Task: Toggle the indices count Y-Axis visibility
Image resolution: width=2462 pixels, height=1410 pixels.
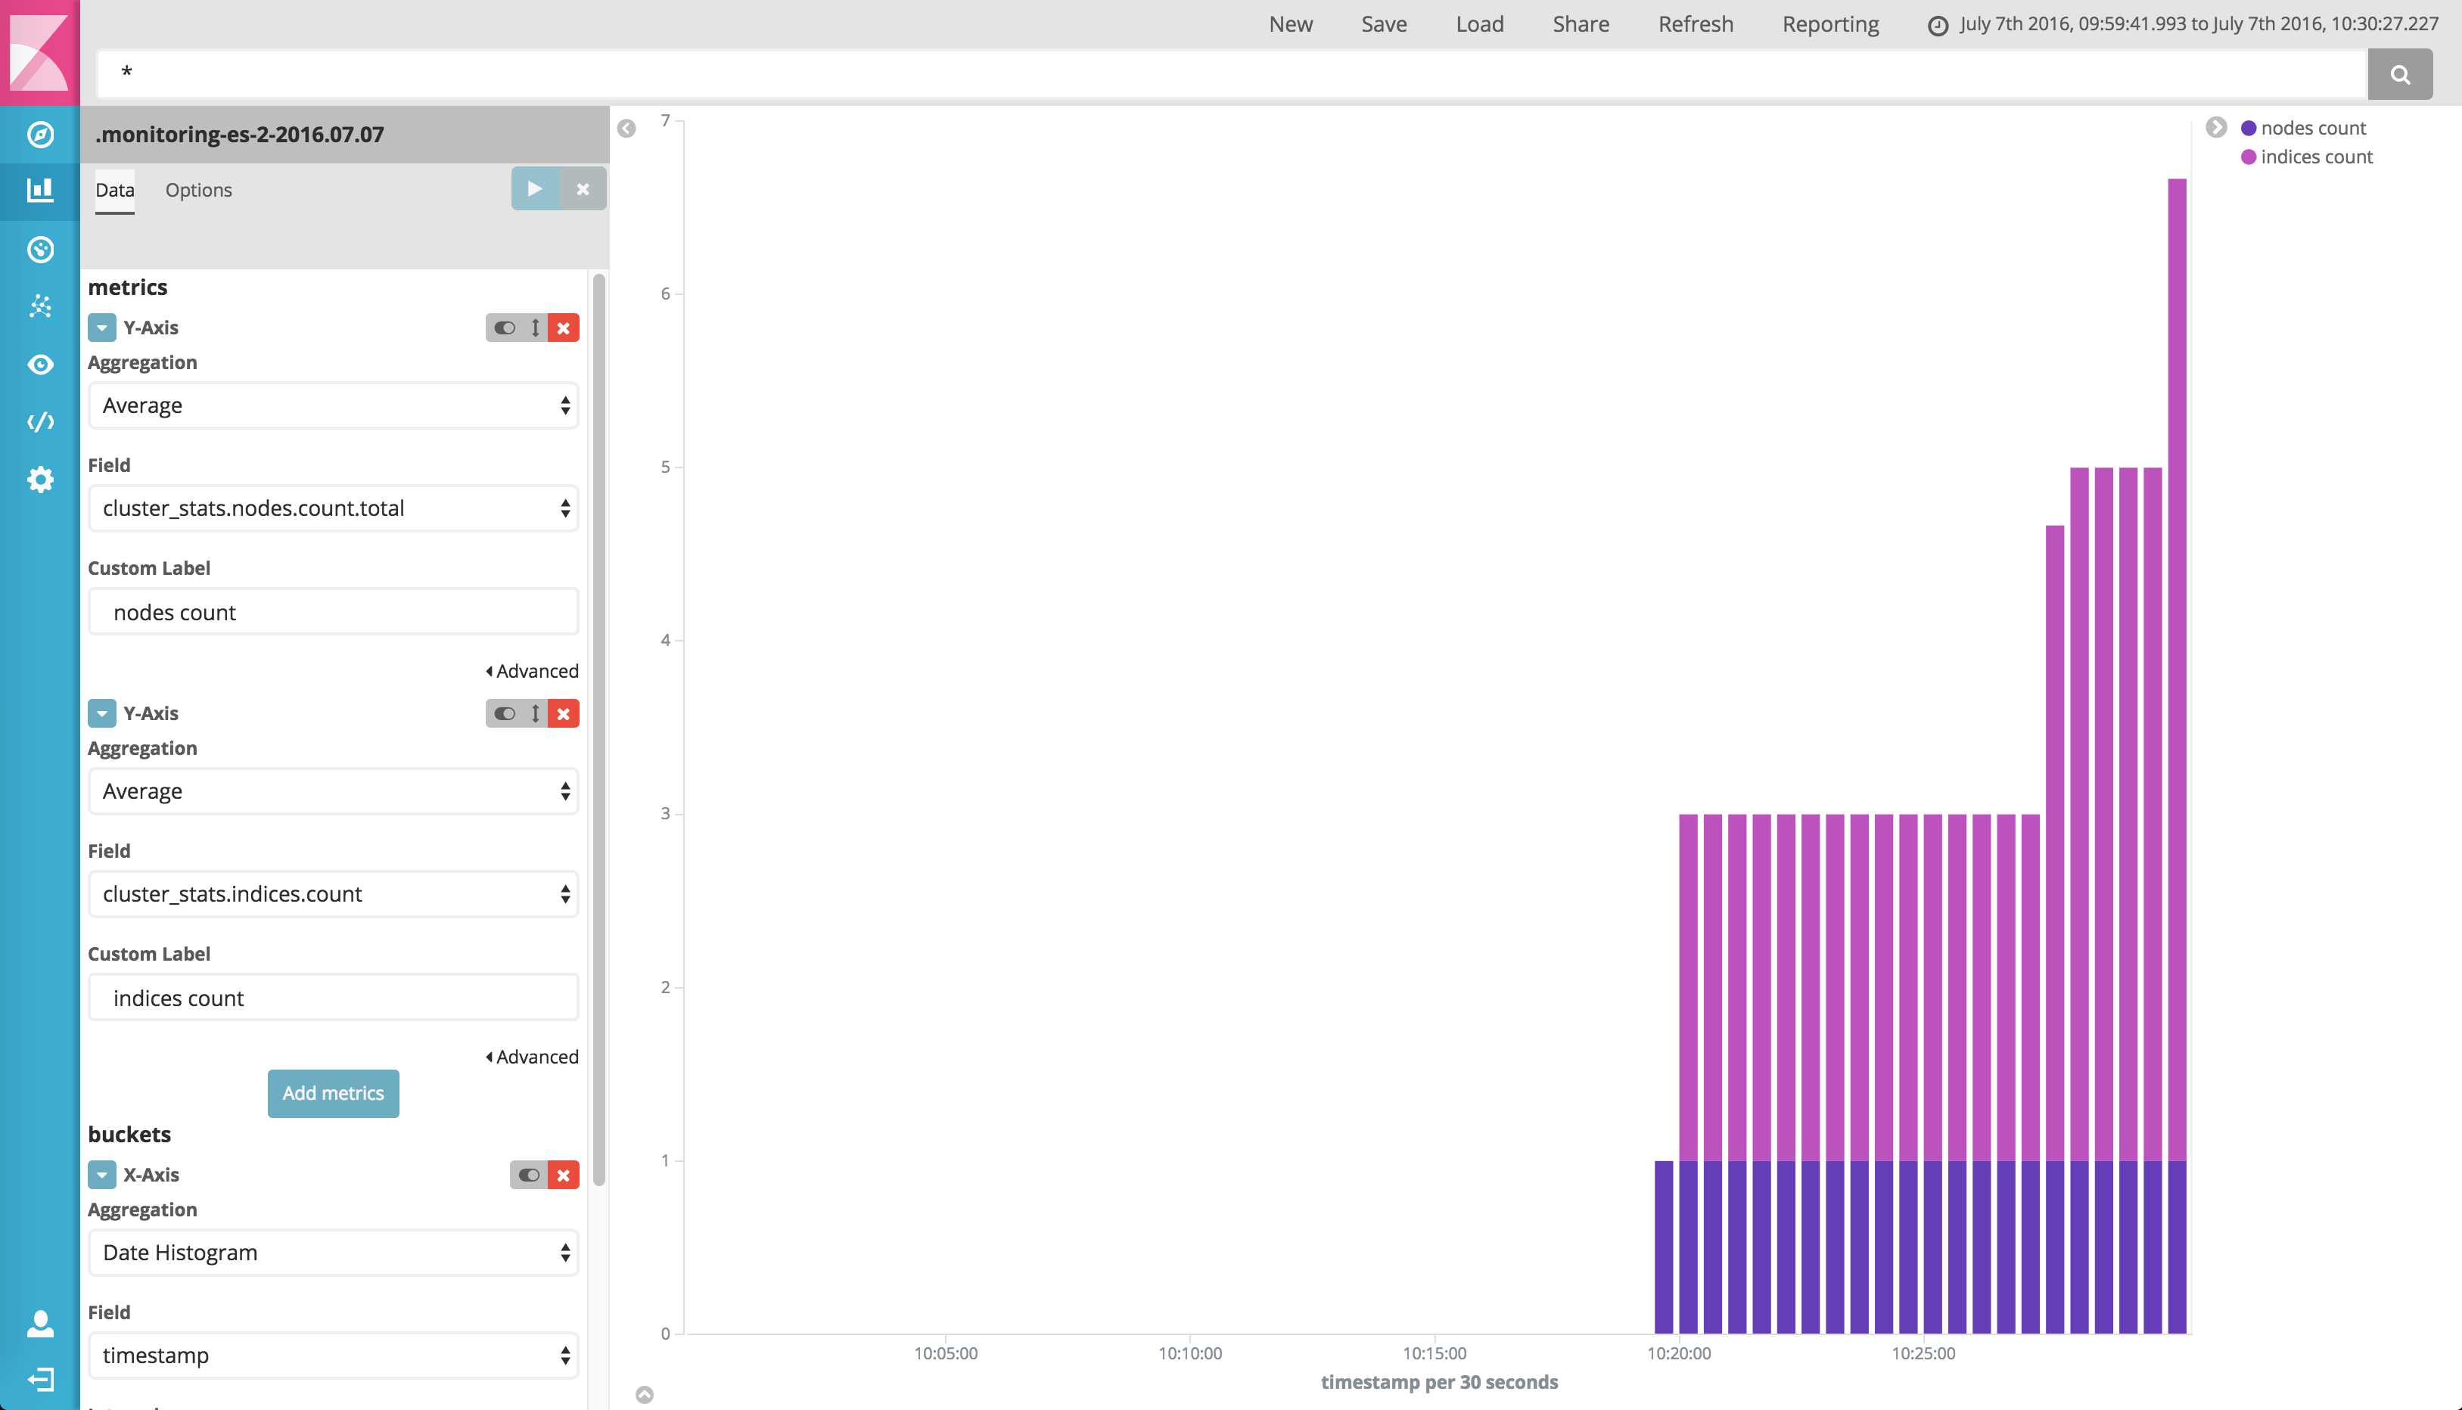Action: point(504,712)
